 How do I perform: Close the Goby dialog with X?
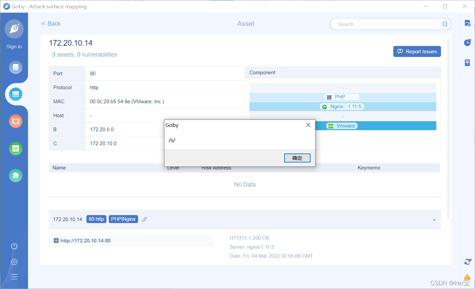click(308, 125)
